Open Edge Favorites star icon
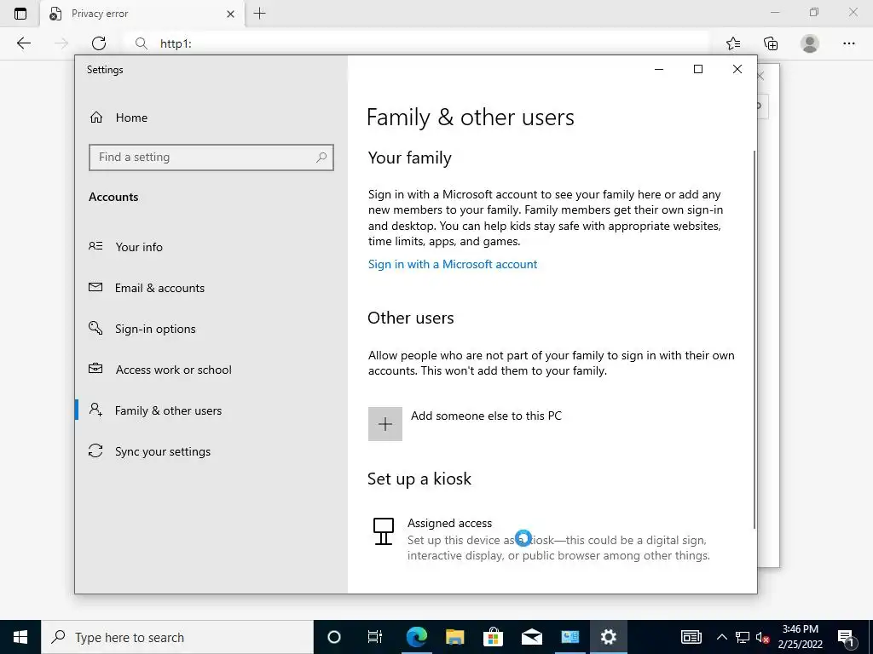This screenshot has width=873, height=654. click(x=733, y=43)
